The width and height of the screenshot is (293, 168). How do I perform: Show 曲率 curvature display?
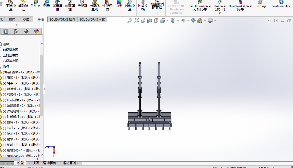119,4
